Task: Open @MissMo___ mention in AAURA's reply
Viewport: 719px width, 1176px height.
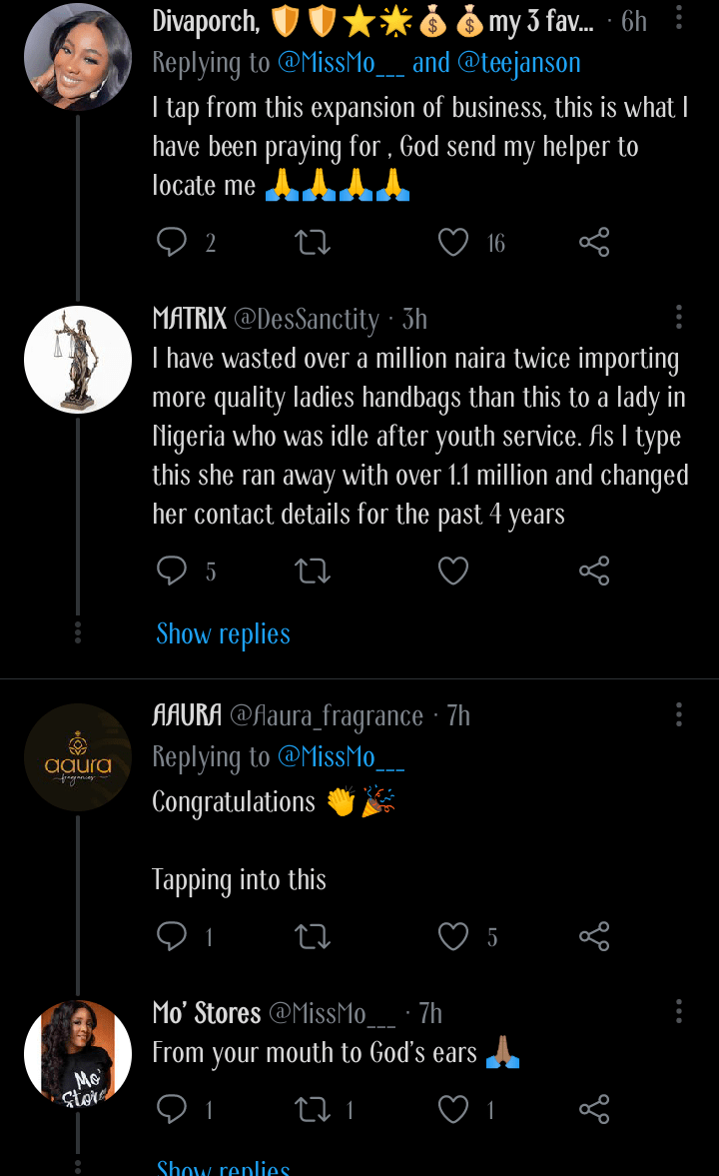Action: point(341,756)
